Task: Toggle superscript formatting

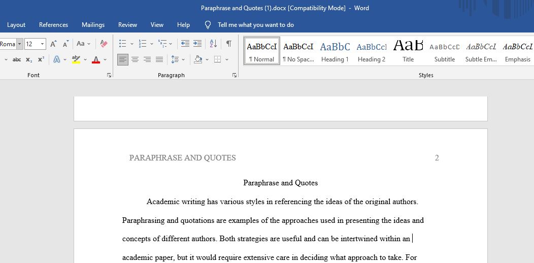Action: click(41, 59)
